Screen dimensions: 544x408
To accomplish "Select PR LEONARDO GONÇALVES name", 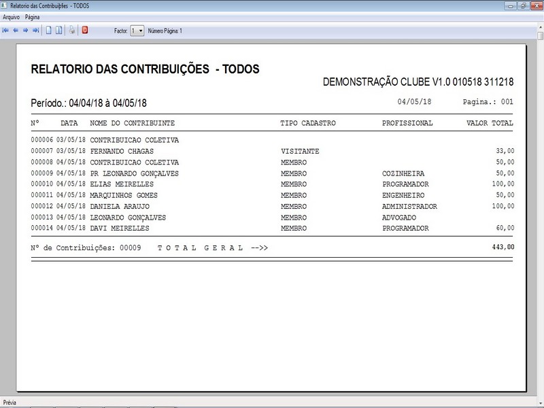I will [134, 173].
